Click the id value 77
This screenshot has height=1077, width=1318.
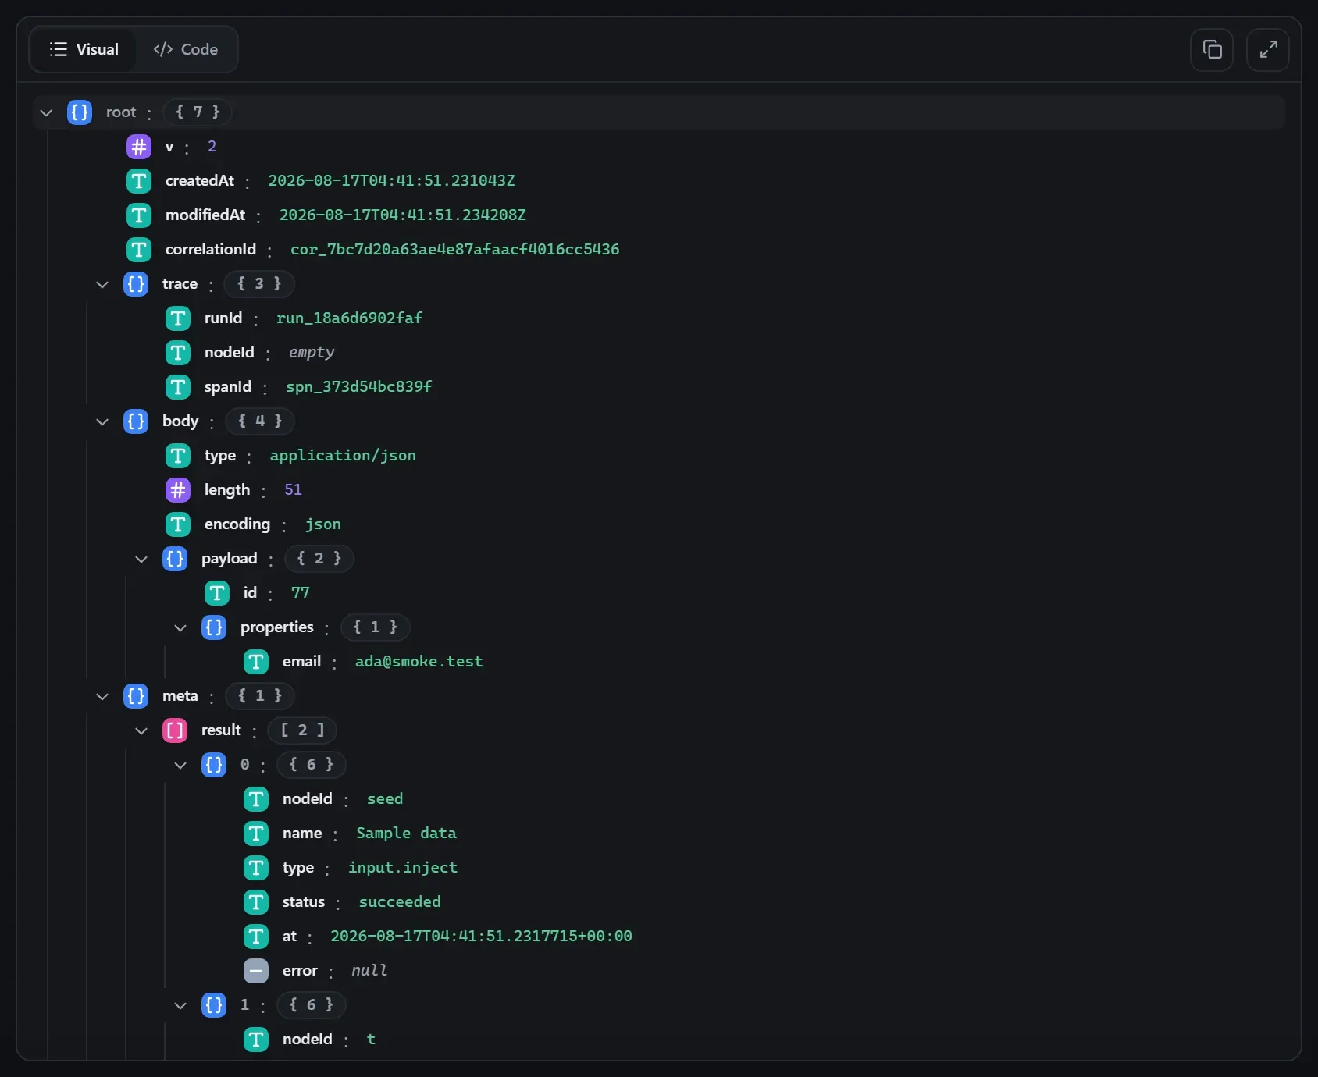click(x=301, y=593)
